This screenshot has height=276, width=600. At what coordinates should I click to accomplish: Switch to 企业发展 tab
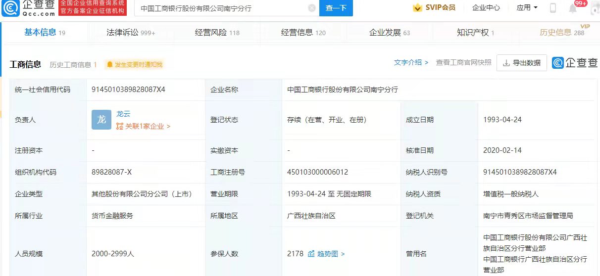390,33
